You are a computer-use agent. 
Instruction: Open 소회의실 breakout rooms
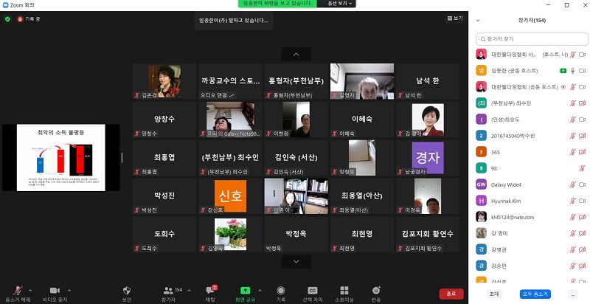pyautogui.click(x=344, y=291)
